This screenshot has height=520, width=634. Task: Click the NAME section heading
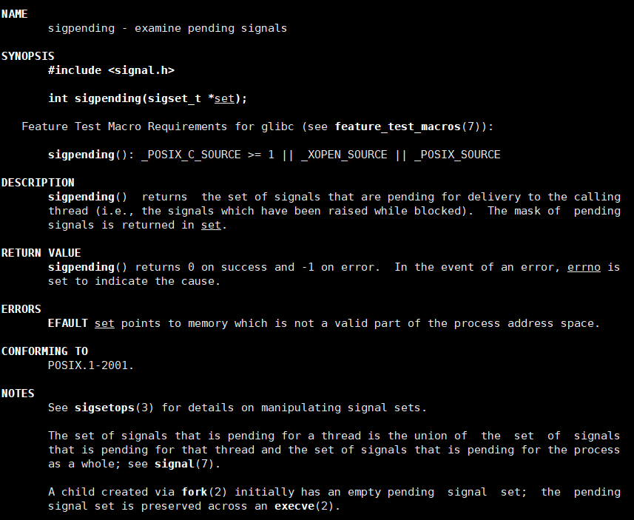15,14
